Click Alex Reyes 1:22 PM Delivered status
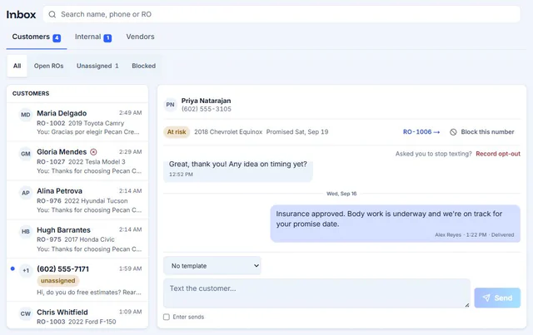Image resolution: width=533 pixels, height=335 pixels. point(475,235)
